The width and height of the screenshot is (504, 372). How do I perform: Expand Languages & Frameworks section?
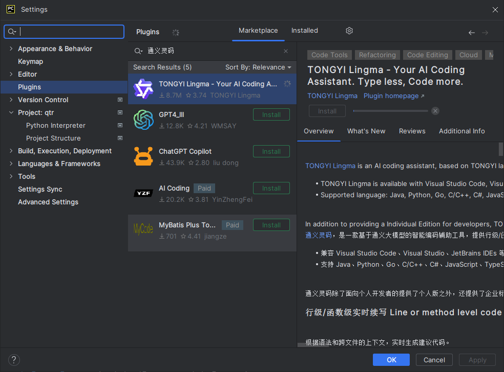pyautogui.click(x=11, y=164)
